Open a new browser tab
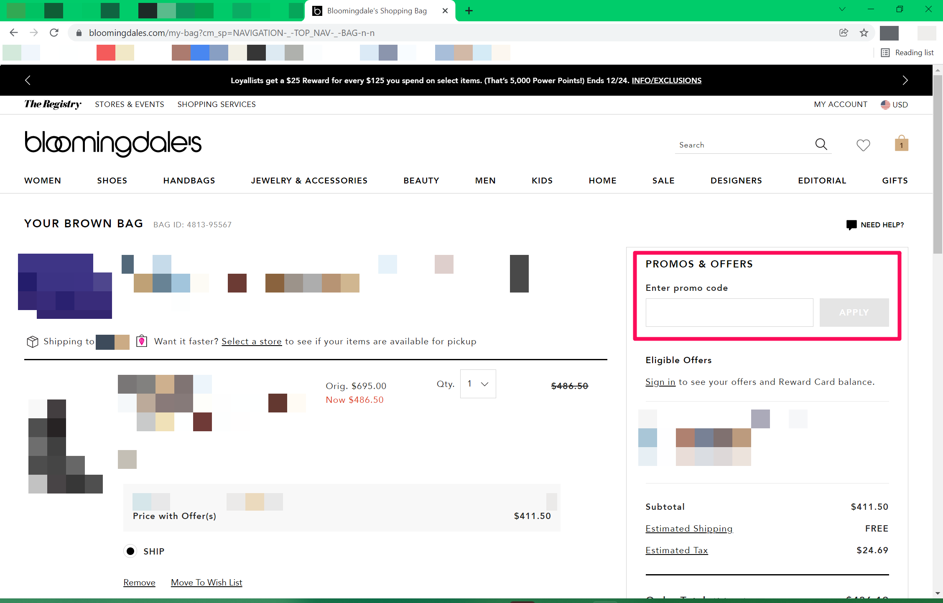This screenshot has width=943, height=603. tap(469, 11)
